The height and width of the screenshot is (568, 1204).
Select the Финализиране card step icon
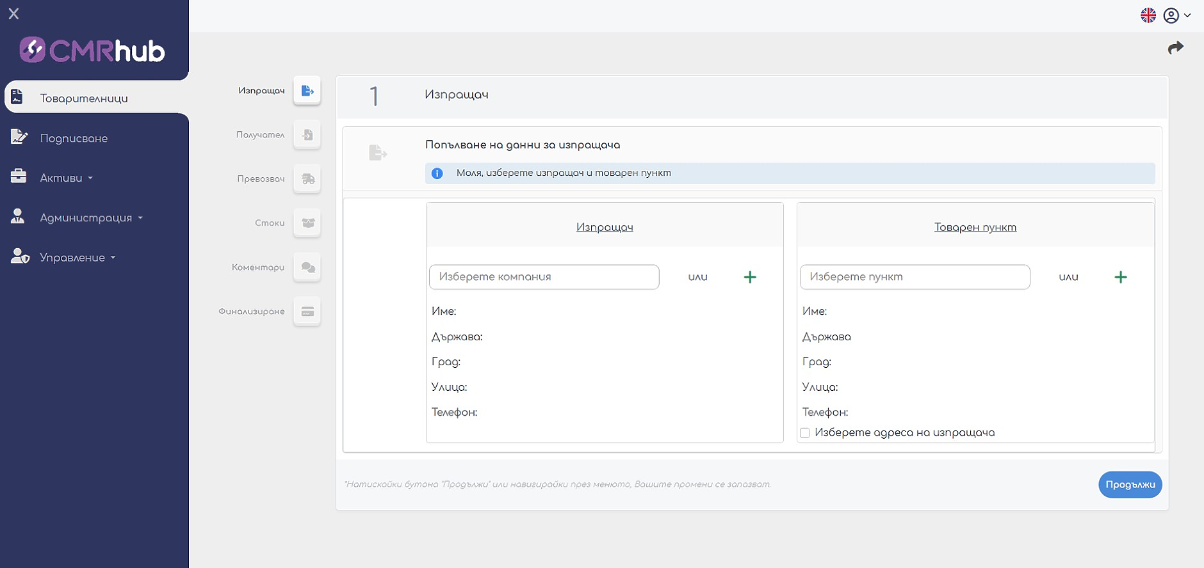coord(307,311)
